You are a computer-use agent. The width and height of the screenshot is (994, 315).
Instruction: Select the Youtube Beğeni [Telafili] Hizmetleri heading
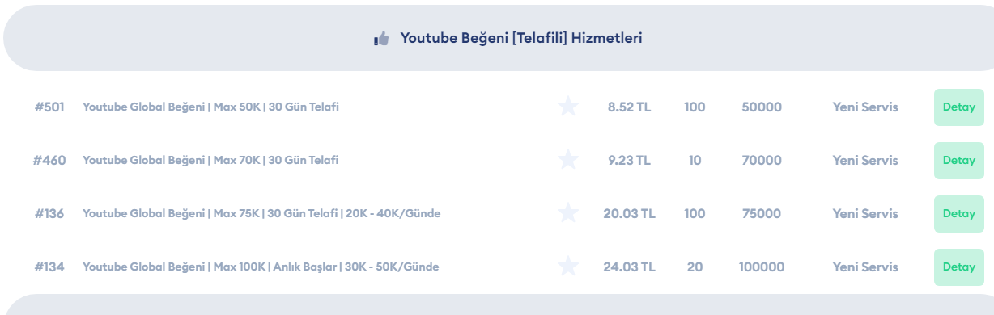521,40
